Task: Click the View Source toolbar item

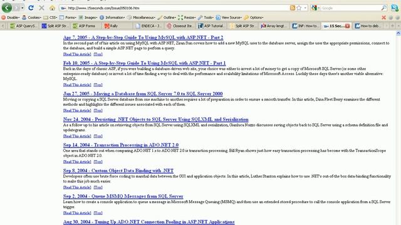Action: pyautogui.click(x=229, y=17)
